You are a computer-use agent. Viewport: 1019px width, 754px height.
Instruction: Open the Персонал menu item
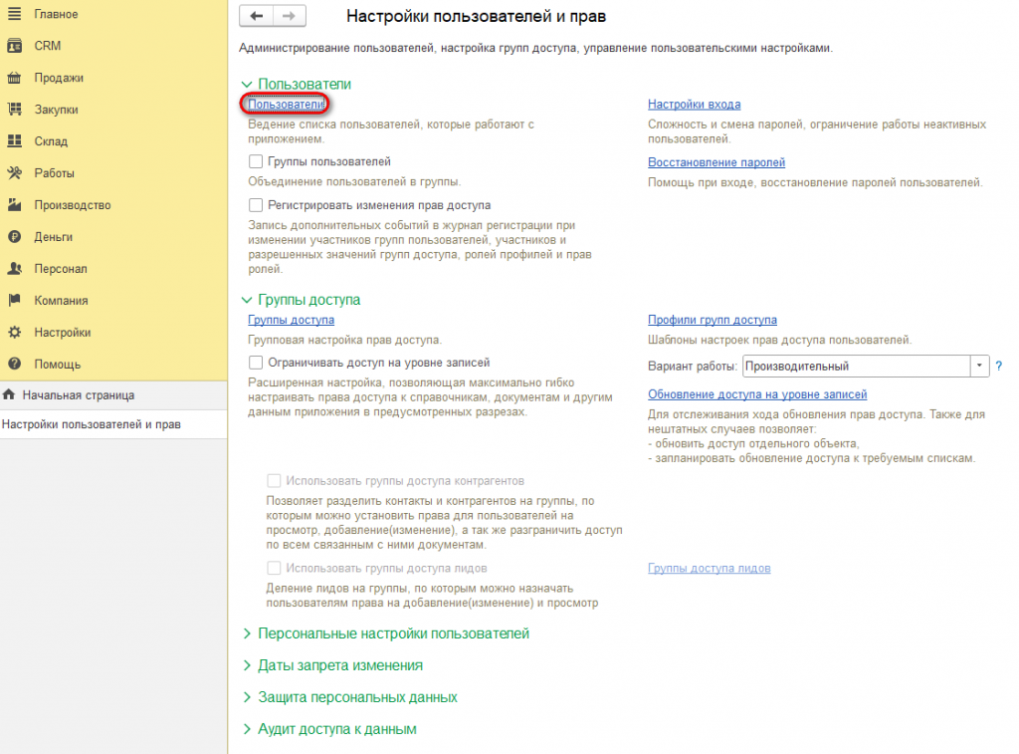click(61, 269)
